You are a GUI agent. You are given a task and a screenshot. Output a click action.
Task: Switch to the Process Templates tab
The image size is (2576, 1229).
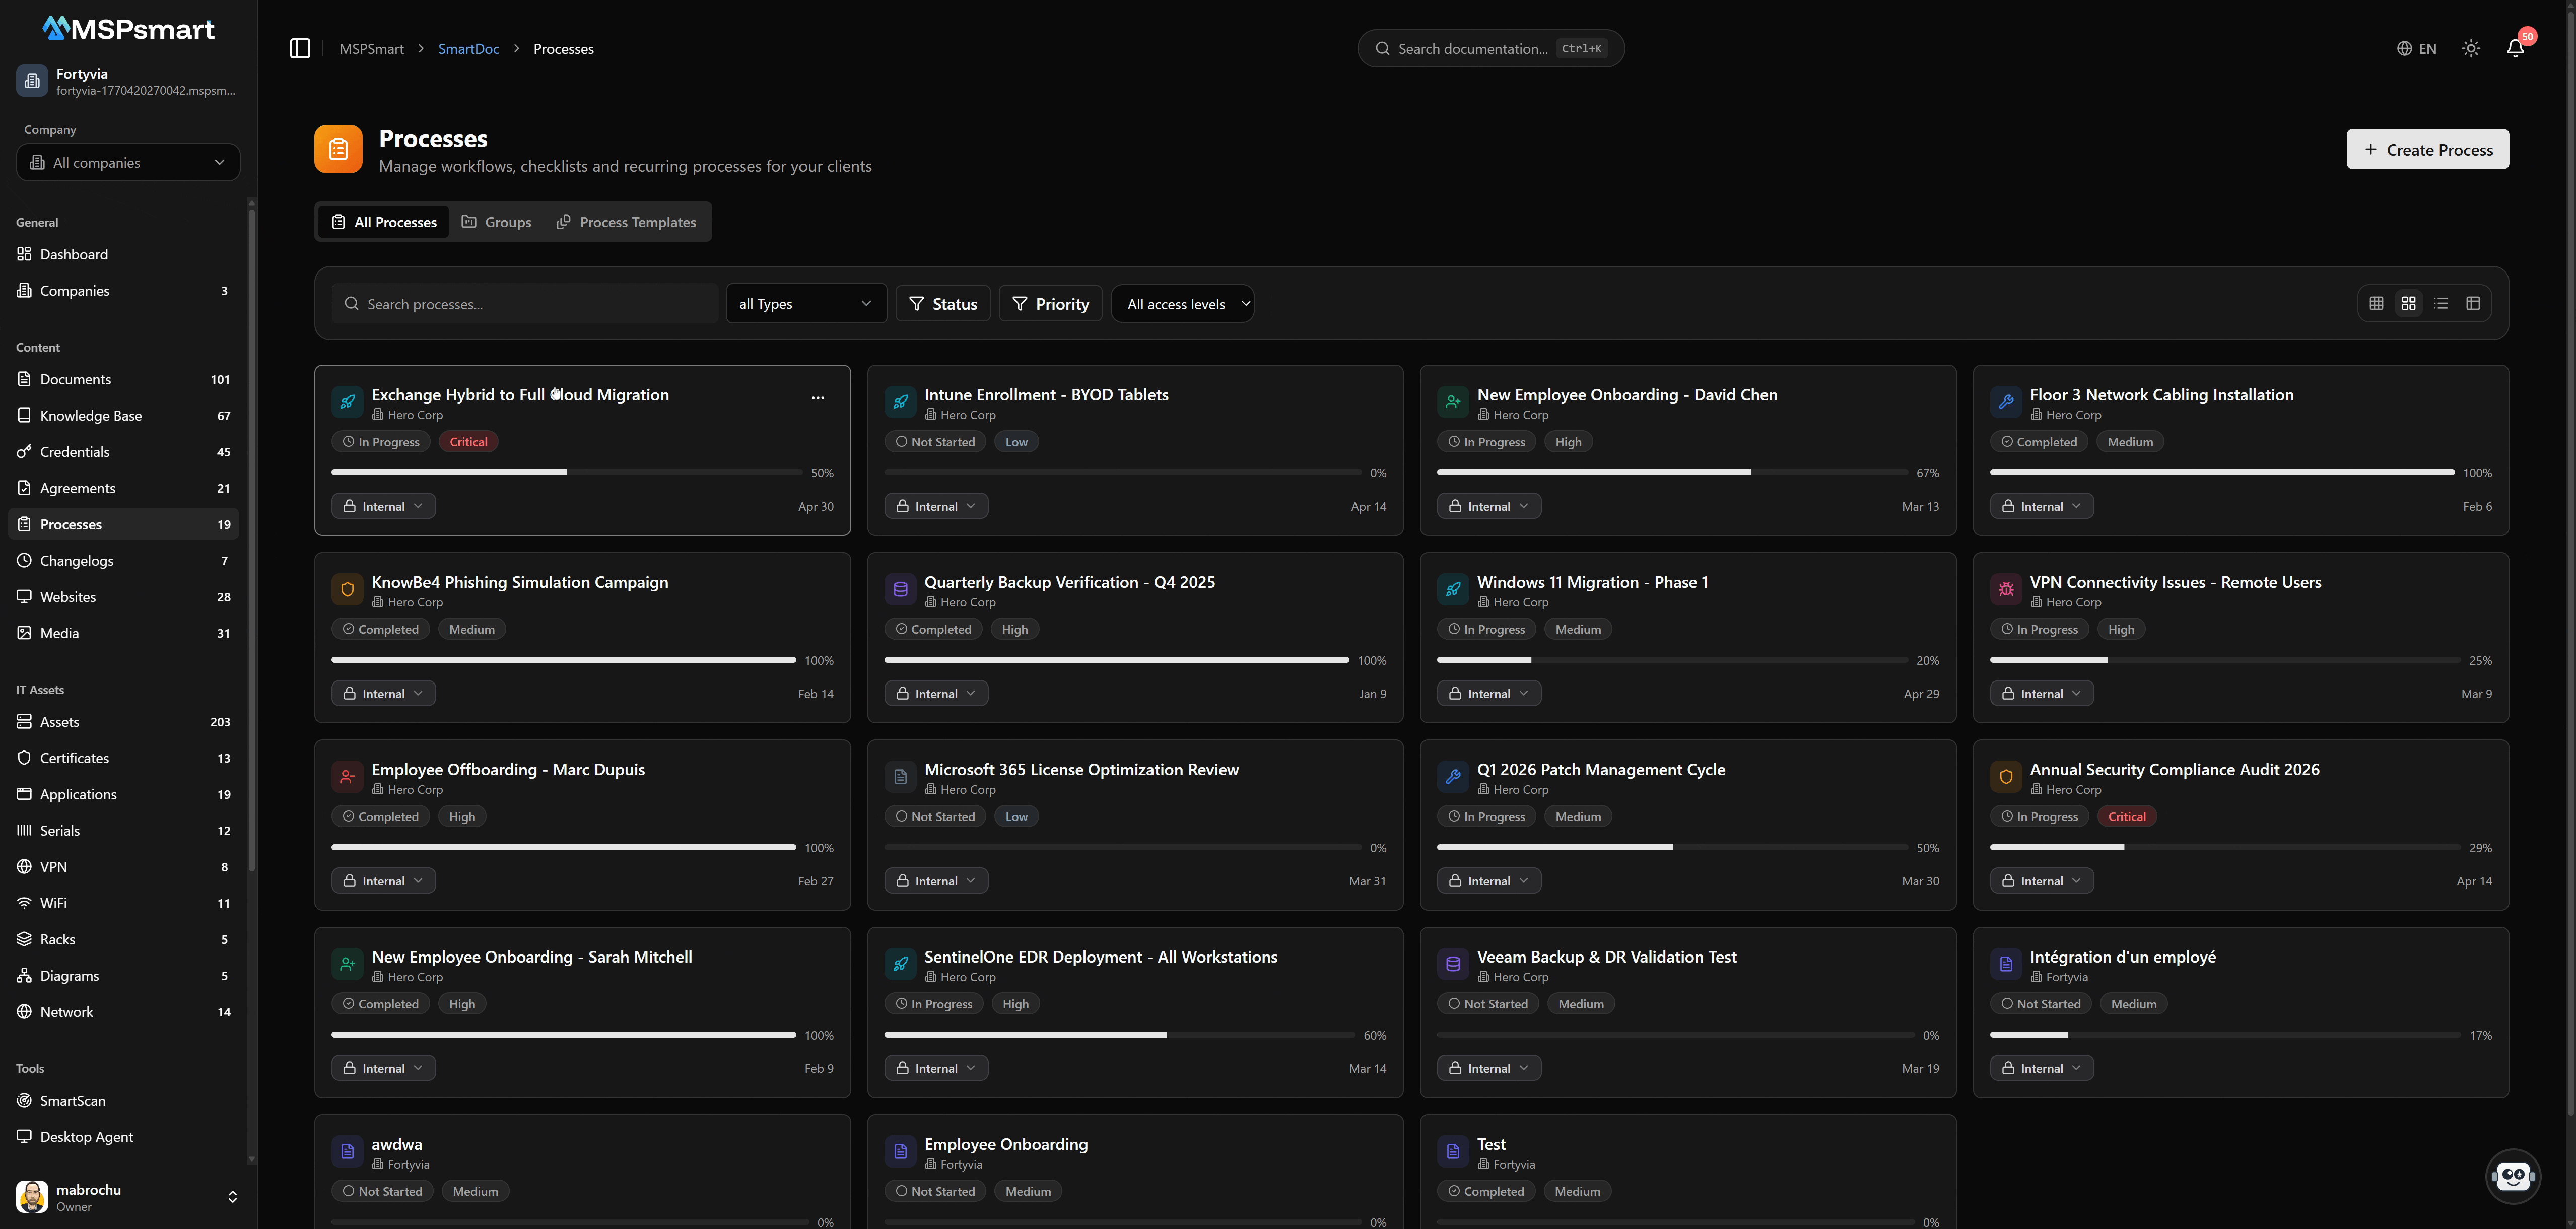(626, 221)
